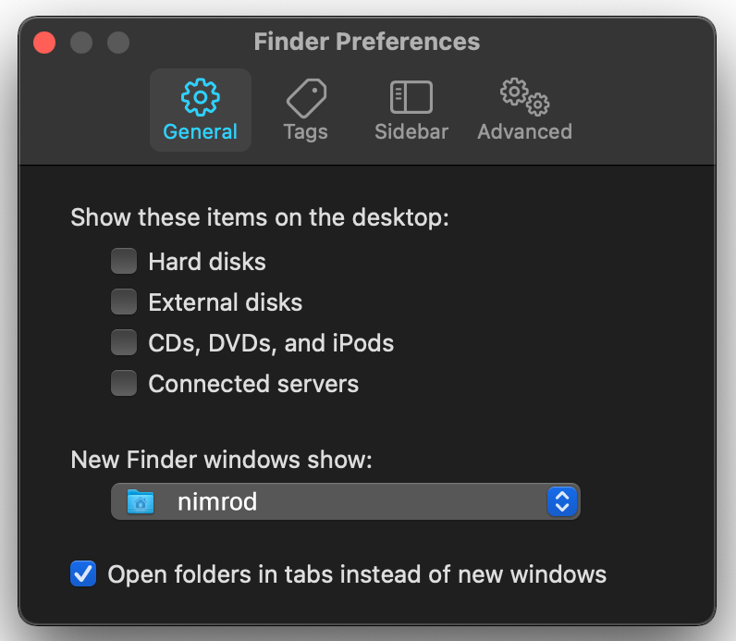Open the Advanced tab label

coord(524,131)
